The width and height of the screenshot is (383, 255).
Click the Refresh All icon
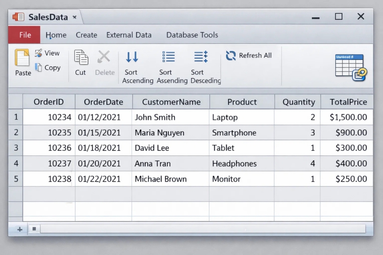pos(231,56)
